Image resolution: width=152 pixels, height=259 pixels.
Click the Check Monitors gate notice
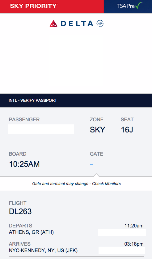click(77, 184)
